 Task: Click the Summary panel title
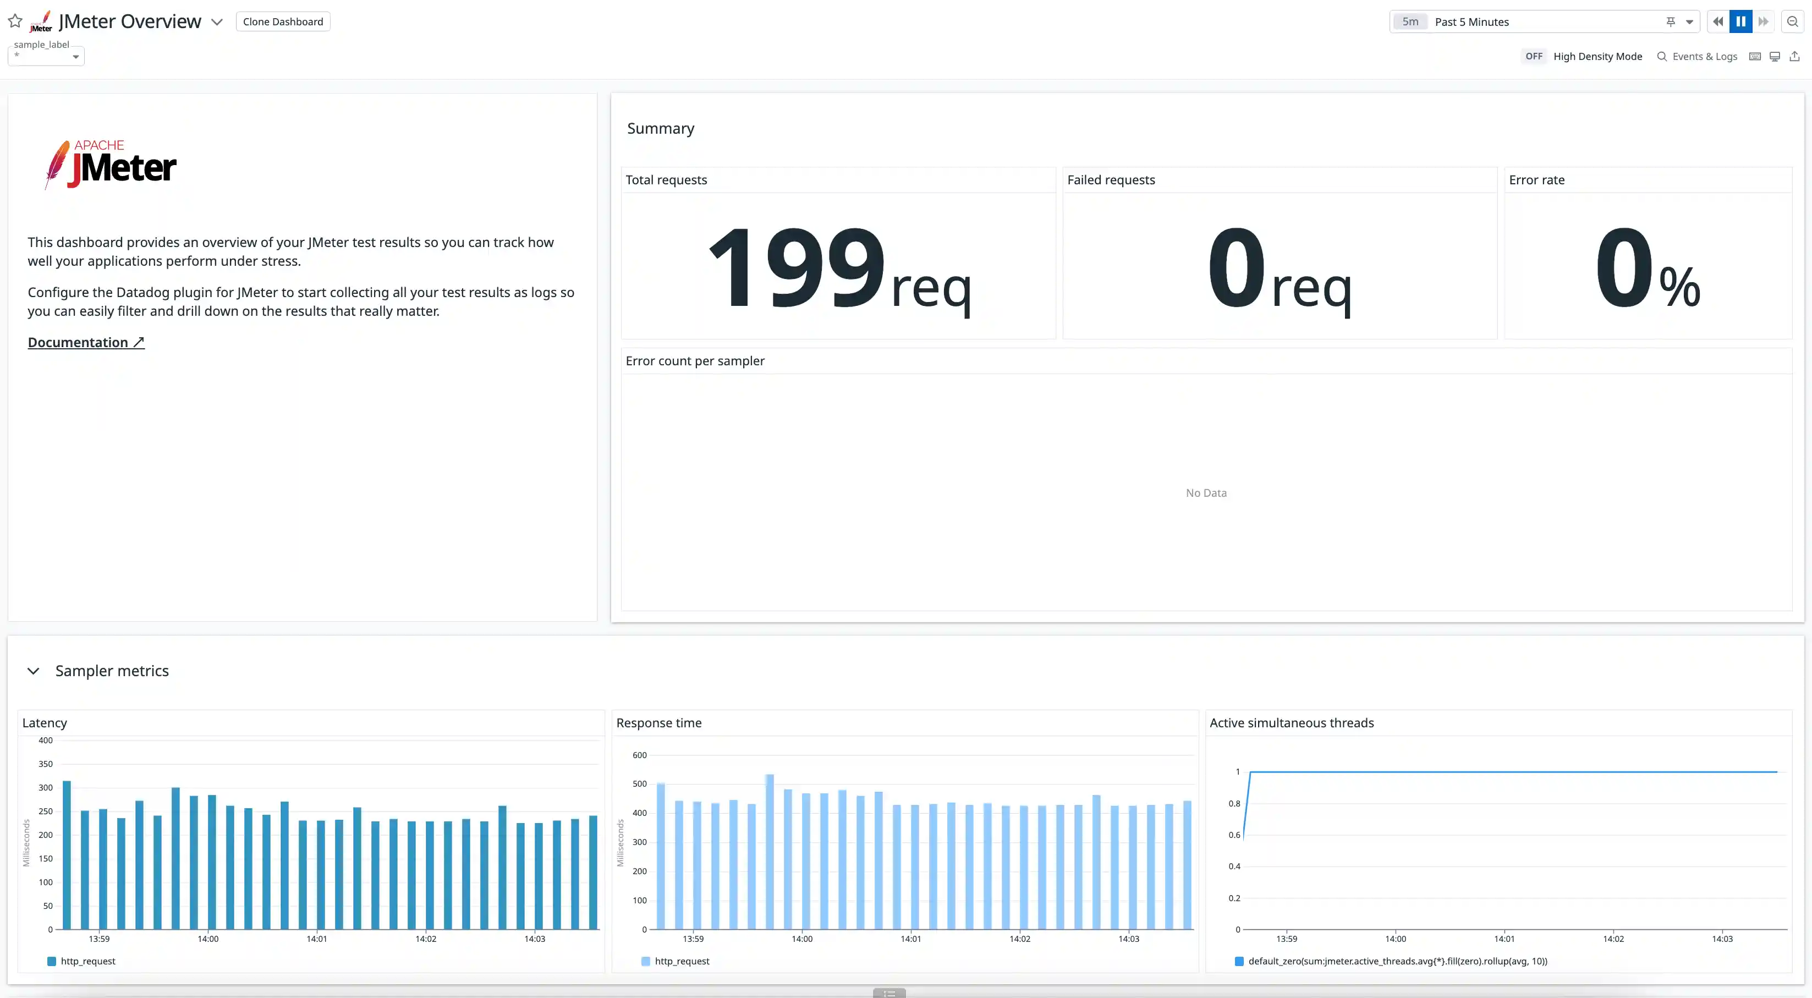661,128
